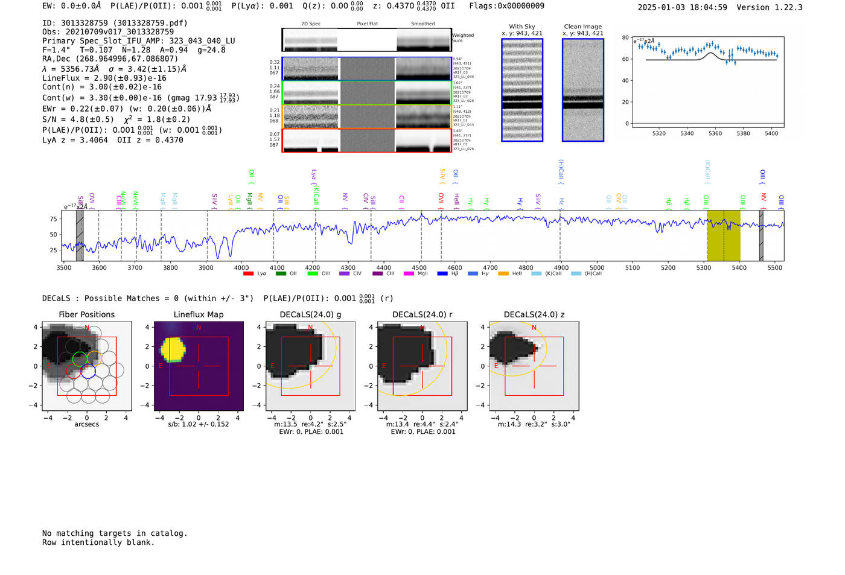845x575 pixels.
Task: Click the blue fiber circle
Action: click(88, 371)
